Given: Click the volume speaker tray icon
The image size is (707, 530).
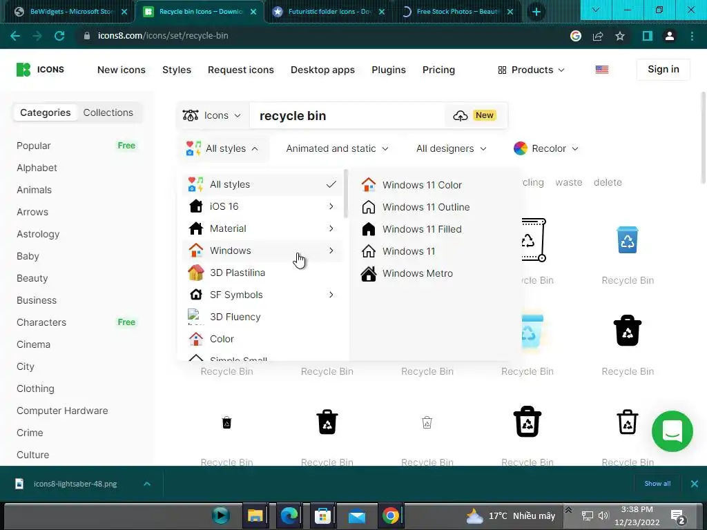Looking at the screenshot, I should click(603, 516).
